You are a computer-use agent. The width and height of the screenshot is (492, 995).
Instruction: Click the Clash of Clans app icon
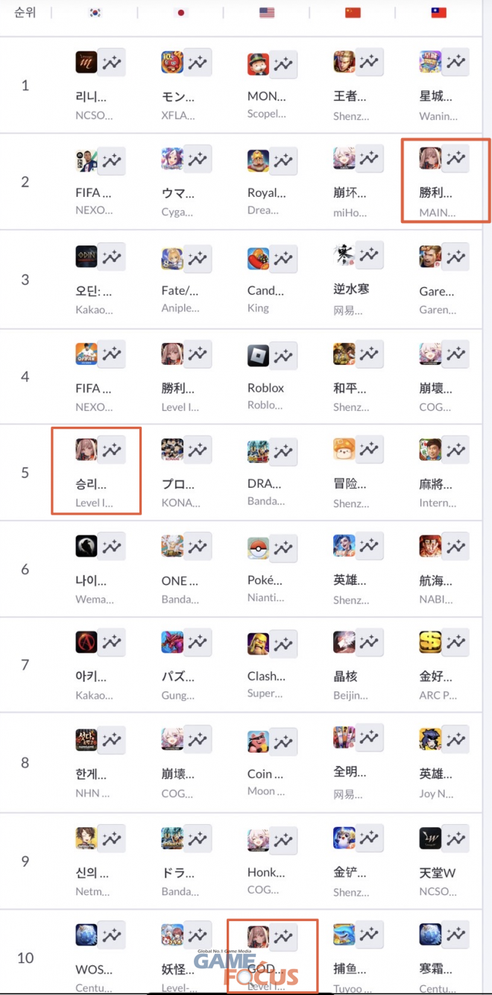(x=258, y=642)
